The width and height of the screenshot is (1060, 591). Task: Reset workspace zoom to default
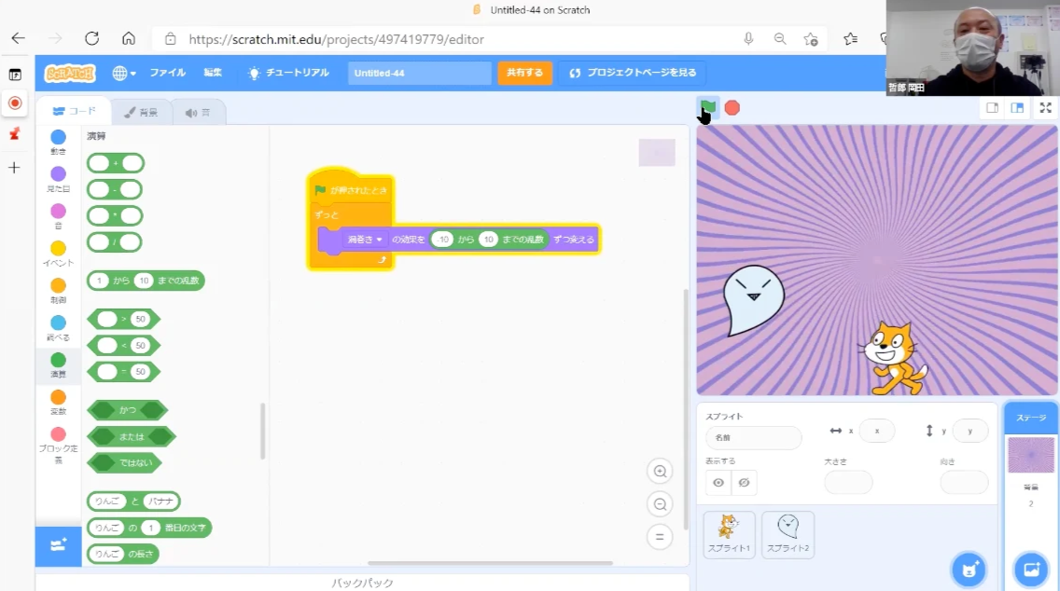click(x=660, y=537)
